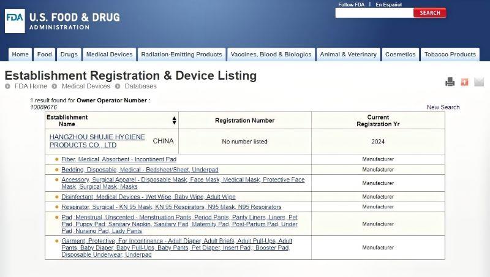490x277 pixels.
Task: Click Medical Devices breadcrumb
Action: [86, 86]
